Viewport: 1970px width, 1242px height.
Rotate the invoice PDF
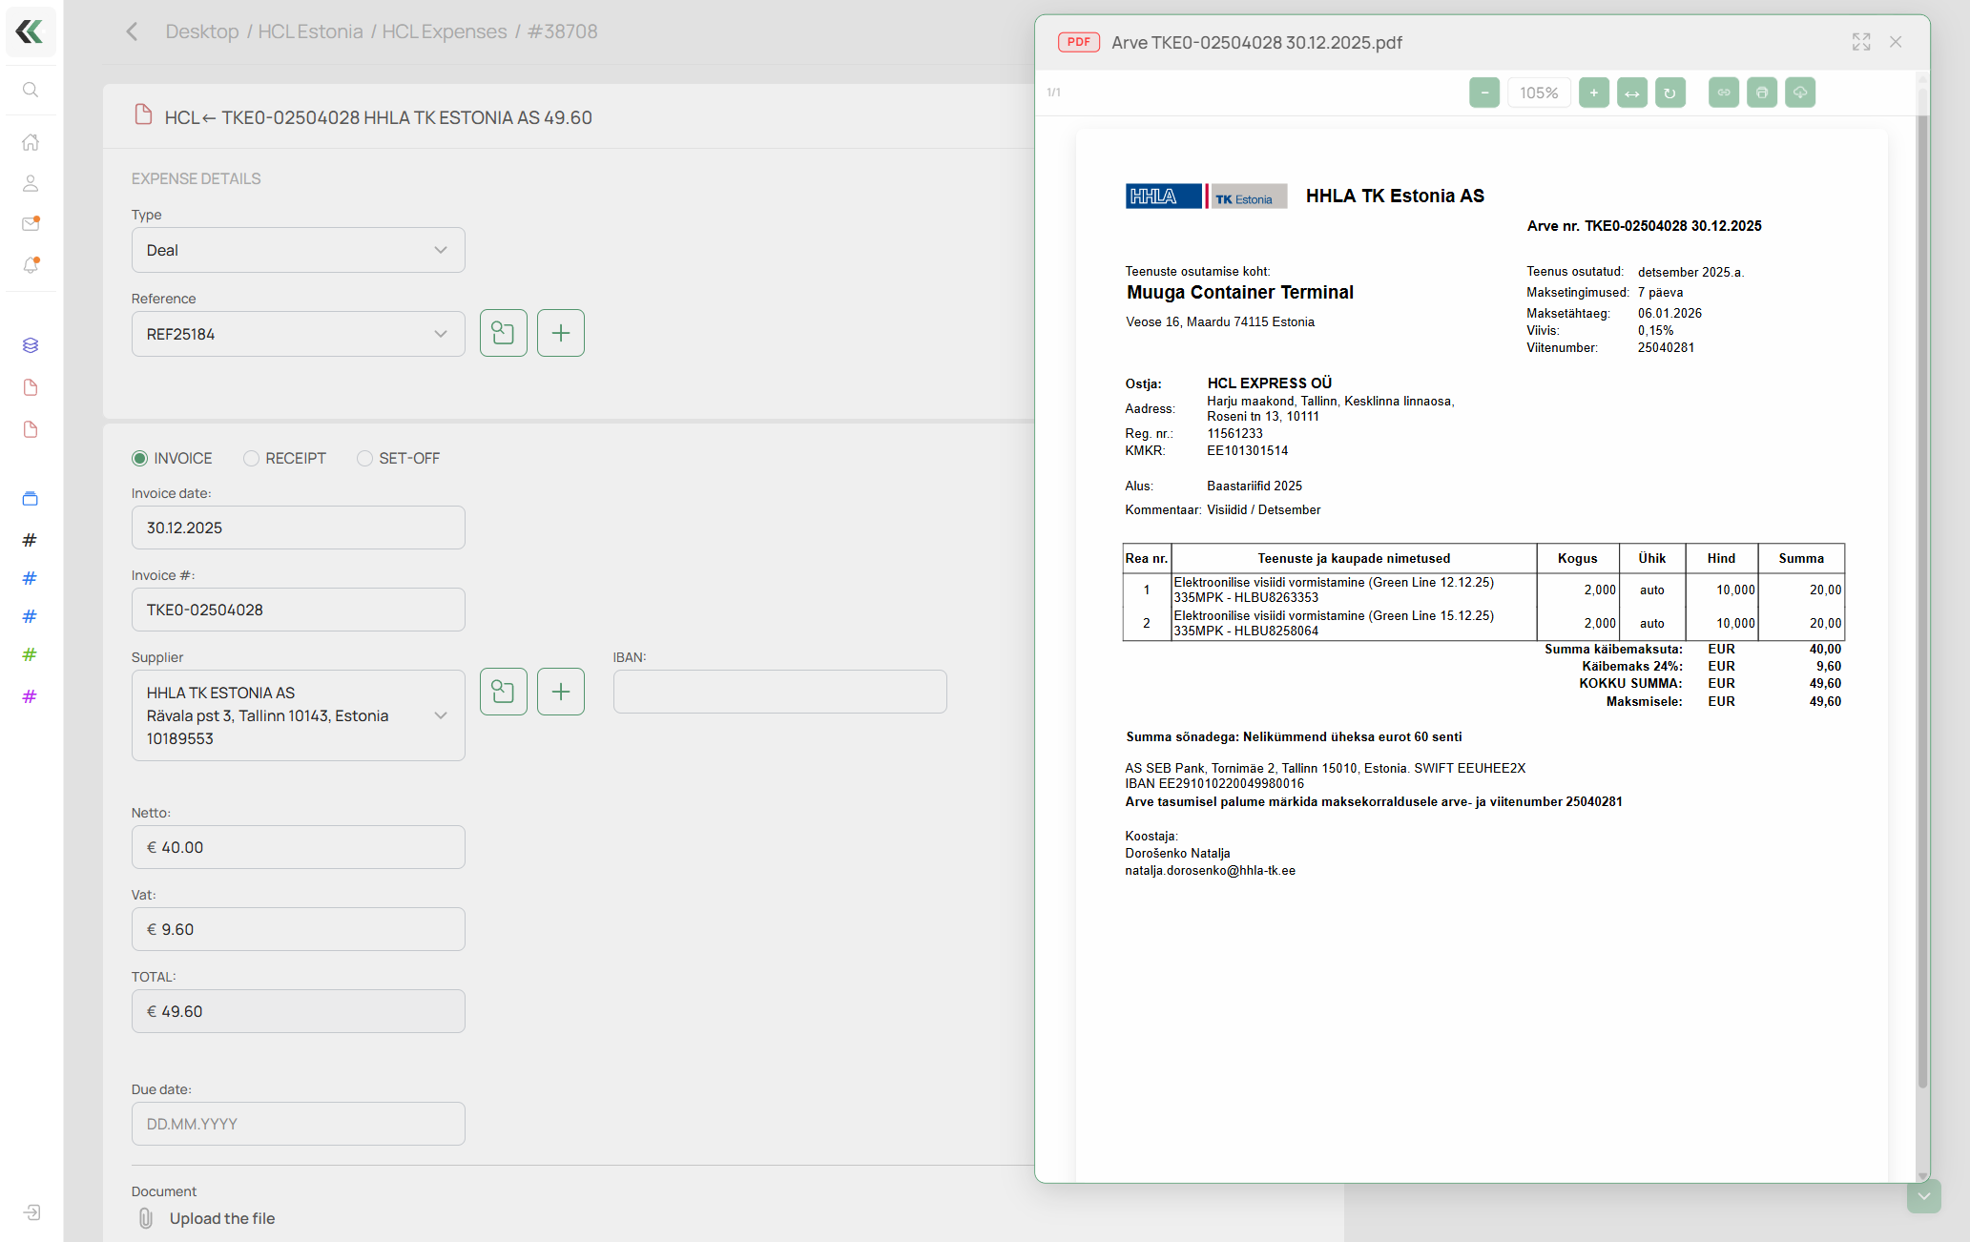click(x=1669, y=92)
